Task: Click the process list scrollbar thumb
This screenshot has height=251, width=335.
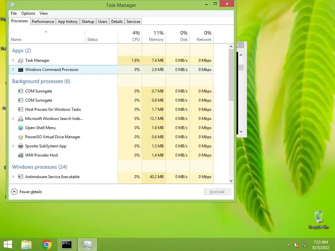Action: point(231,75)
